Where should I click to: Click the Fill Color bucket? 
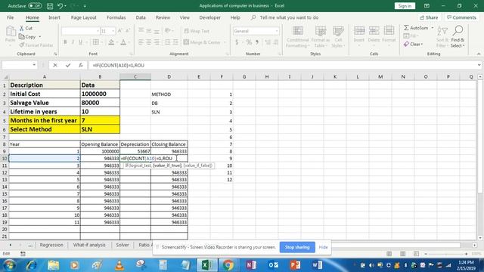point(111,42)
